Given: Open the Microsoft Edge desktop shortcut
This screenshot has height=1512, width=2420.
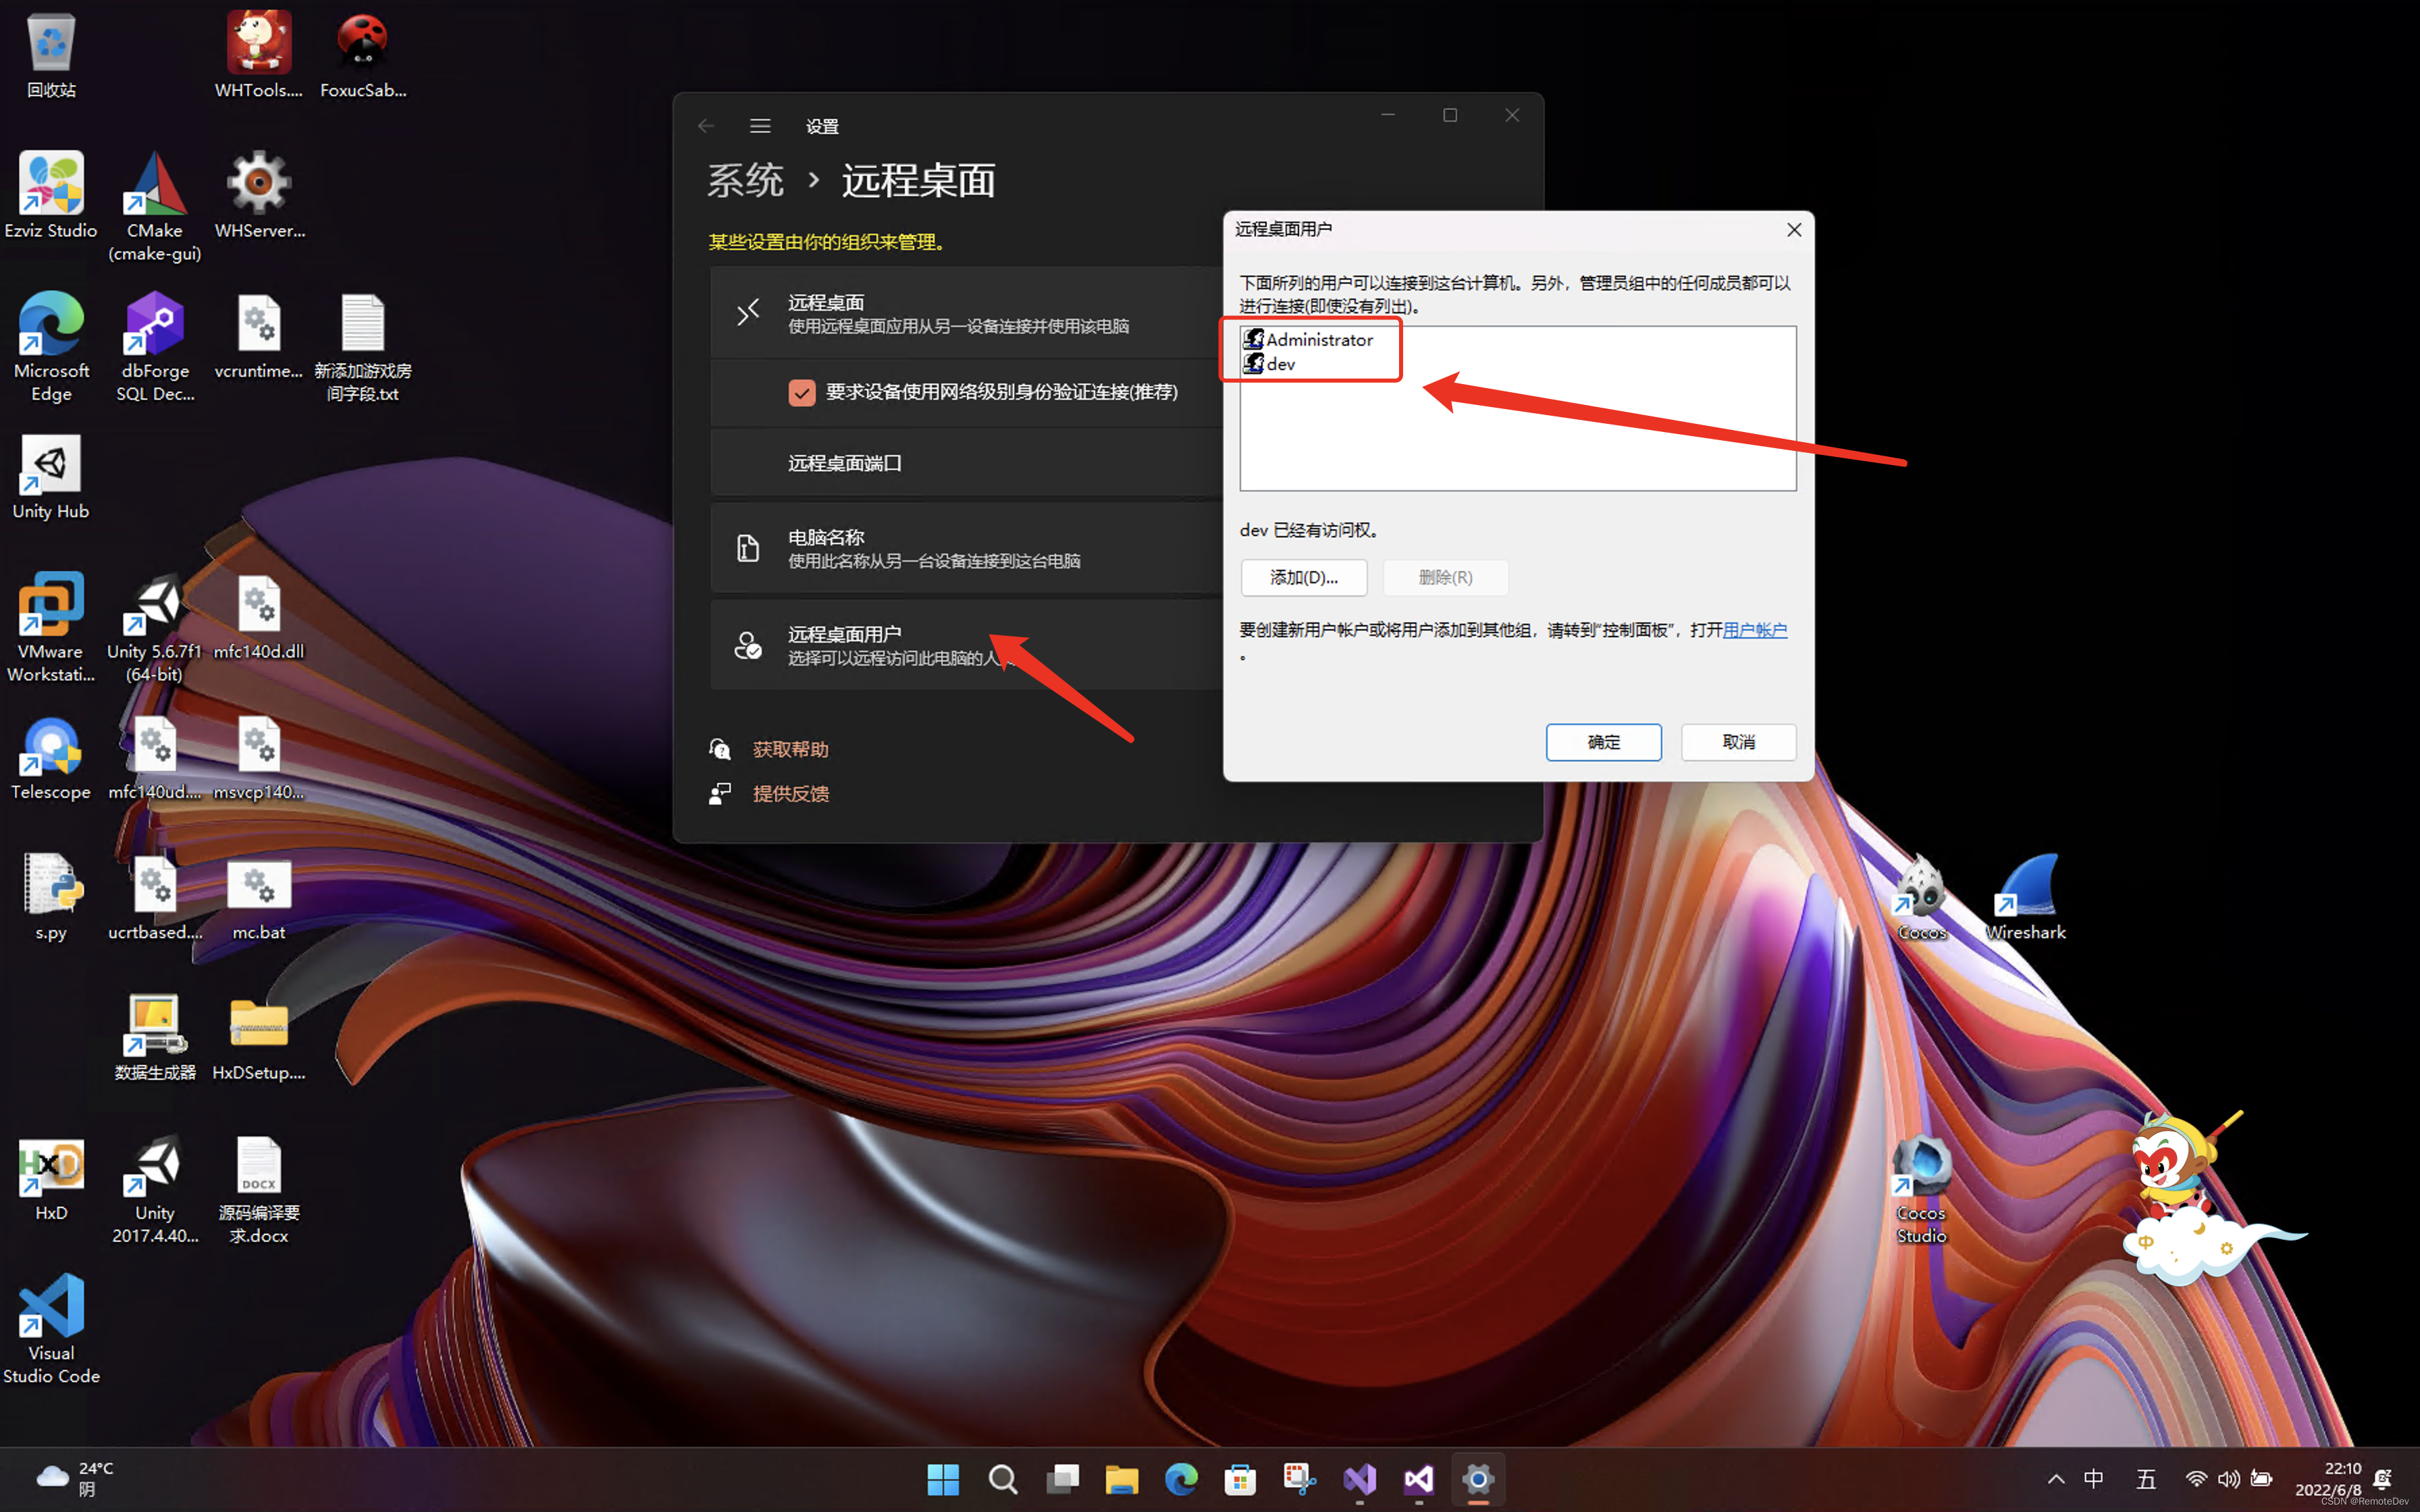Looking at the screenshot, I should pyautogui.click(x=51, y=347).
